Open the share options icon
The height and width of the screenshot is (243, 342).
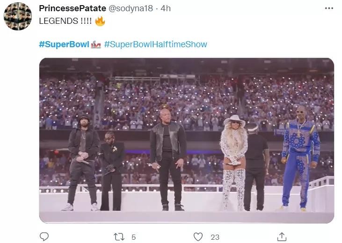point(282,236)
